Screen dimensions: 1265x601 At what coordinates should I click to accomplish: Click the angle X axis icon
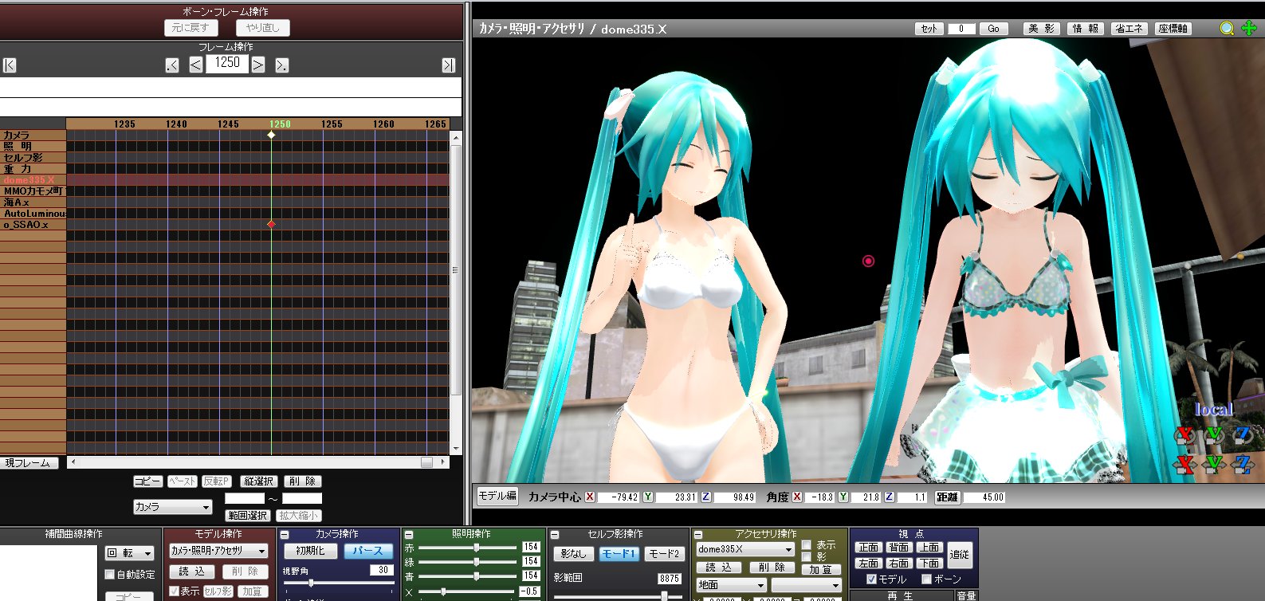(797, 497)
